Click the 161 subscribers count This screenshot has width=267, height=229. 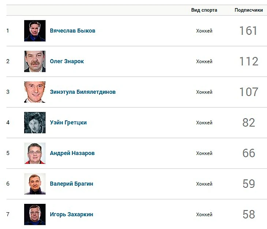pyautogui.click(x=248, y=31)
